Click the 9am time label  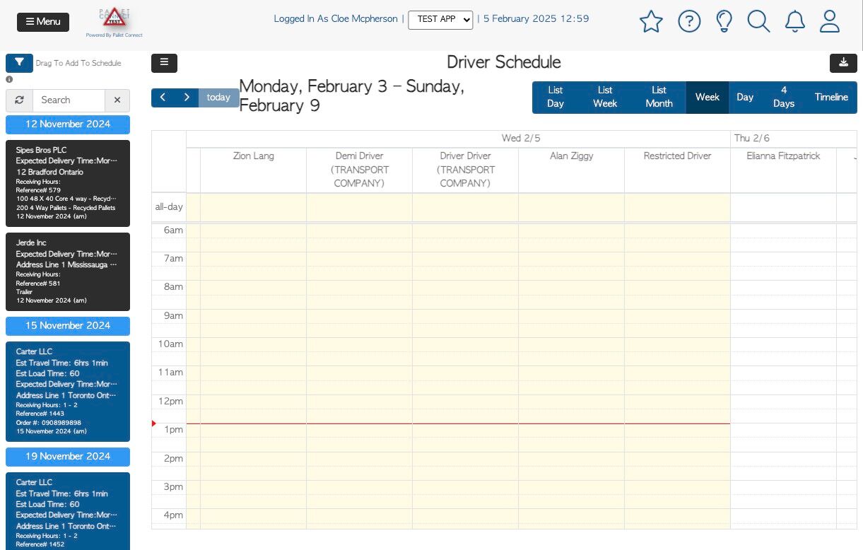pyautogui.click(x=173, y=316)
